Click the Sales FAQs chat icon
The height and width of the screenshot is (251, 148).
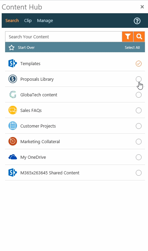(13, 110)
